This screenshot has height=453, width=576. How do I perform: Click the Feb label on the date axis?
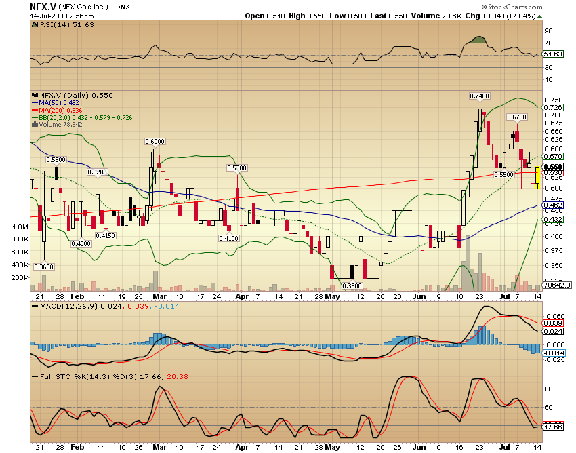pos(77,296)
